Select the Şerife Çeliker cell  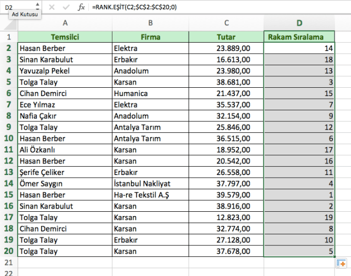[x=65, y=172]
